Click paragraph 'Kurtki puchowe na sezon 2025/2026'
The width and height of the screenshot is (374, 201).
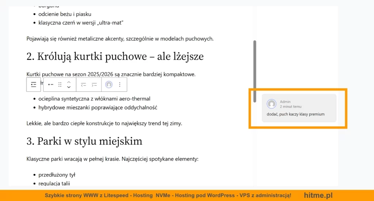click(x=111, y=74)
